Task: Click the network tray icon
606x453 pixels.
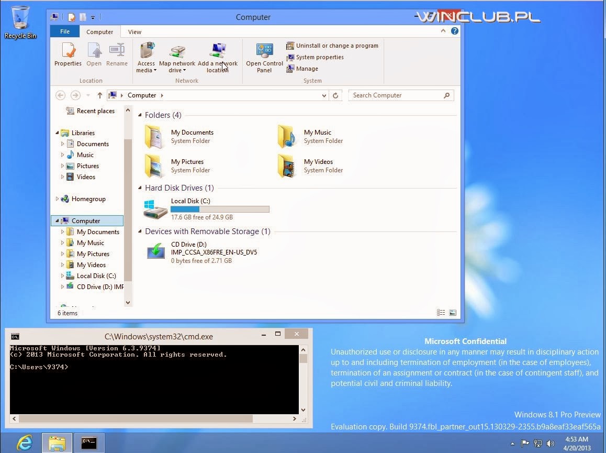Action: tap(537, 444)
